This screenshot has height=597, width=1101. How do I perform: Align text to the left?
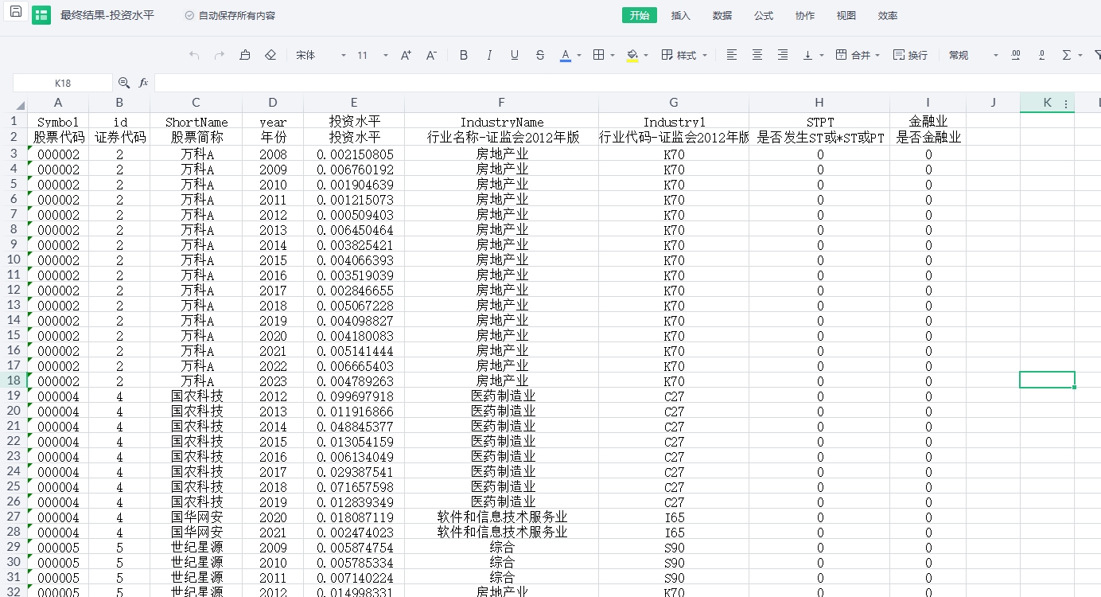tap(732, 55)
